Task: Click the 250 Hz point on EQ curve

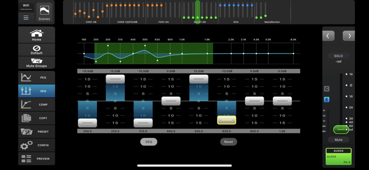Action: point(108,46)
